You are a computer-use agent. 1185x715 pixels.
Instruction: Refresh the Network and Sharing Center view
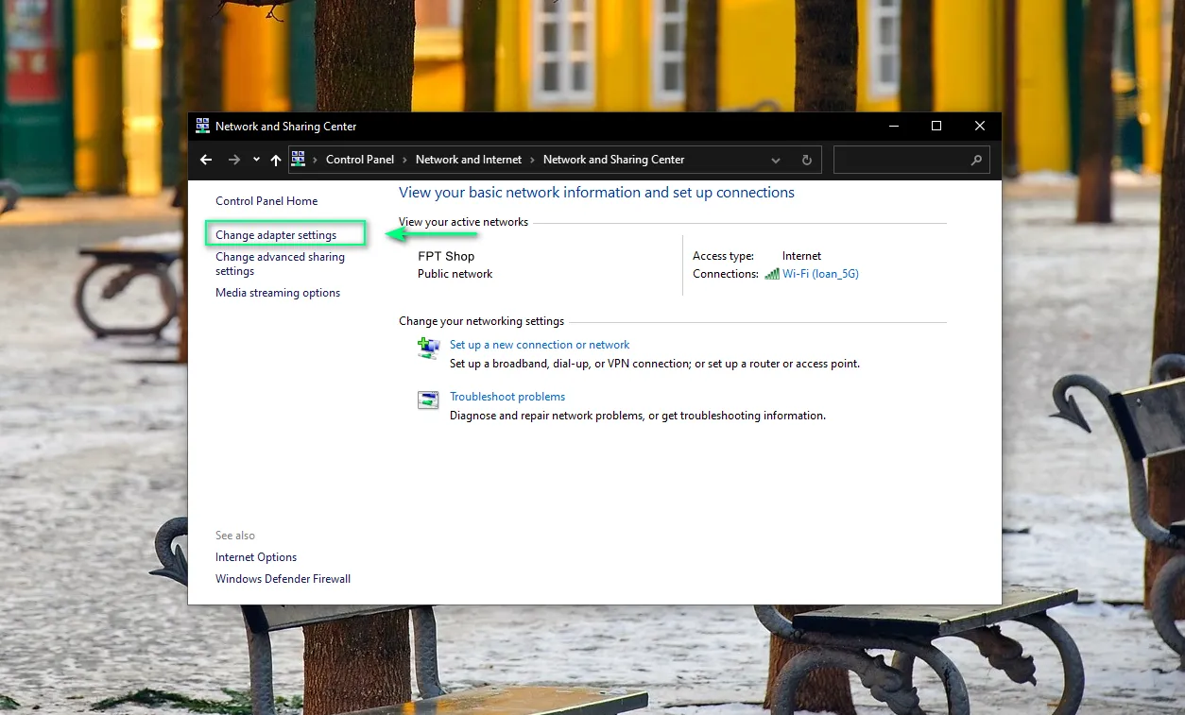806,161
